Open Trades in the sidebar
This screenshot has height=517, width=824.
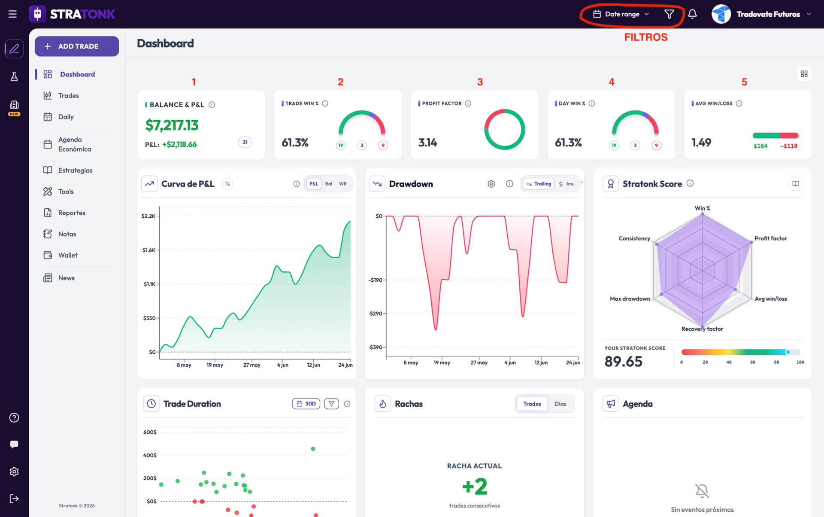(69, 95)
